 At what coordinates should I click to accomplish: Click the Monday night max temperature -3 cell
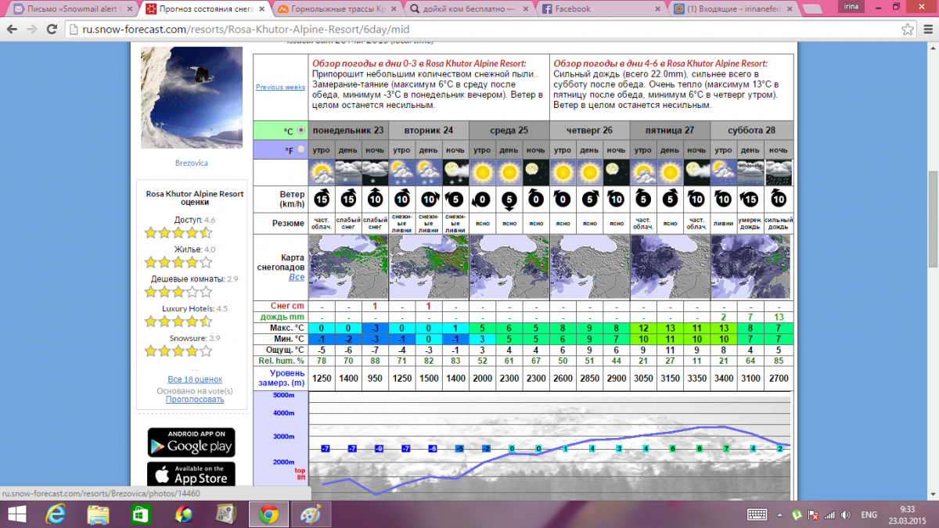(x=375, y=328)
